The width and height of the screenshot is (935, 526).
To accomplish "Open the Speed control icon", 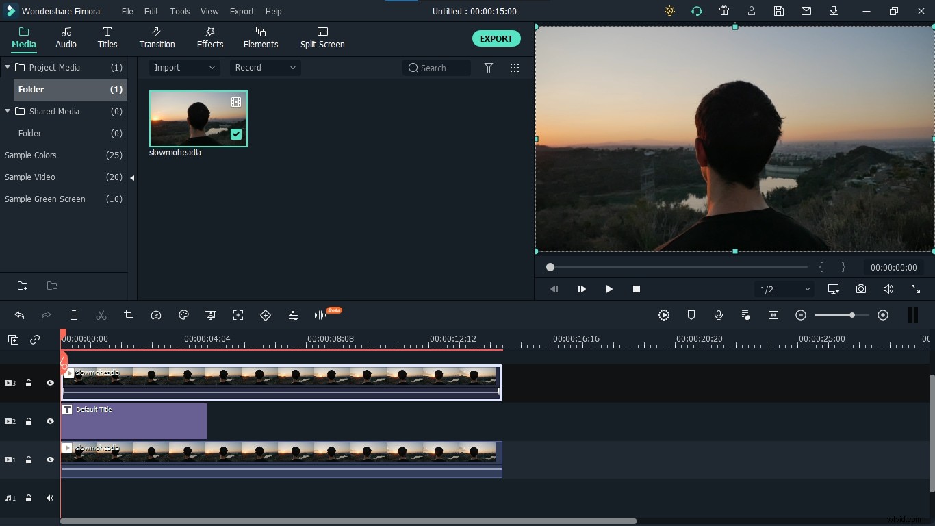I will [156, 315].
